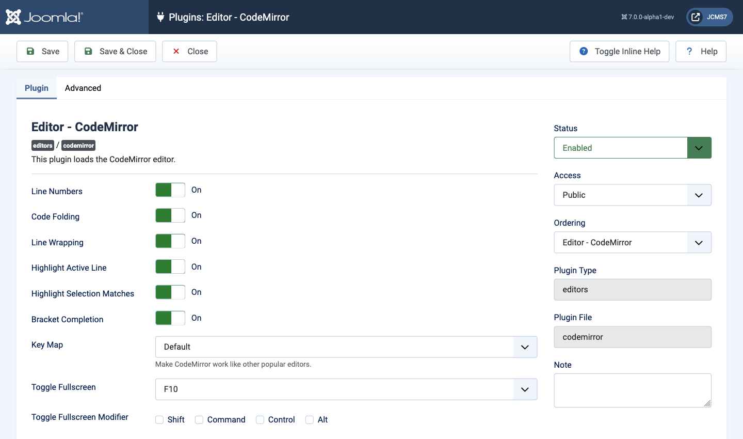Click the 'editors' folder badge
Screen dimensions: 743x439
click(43, 146)
